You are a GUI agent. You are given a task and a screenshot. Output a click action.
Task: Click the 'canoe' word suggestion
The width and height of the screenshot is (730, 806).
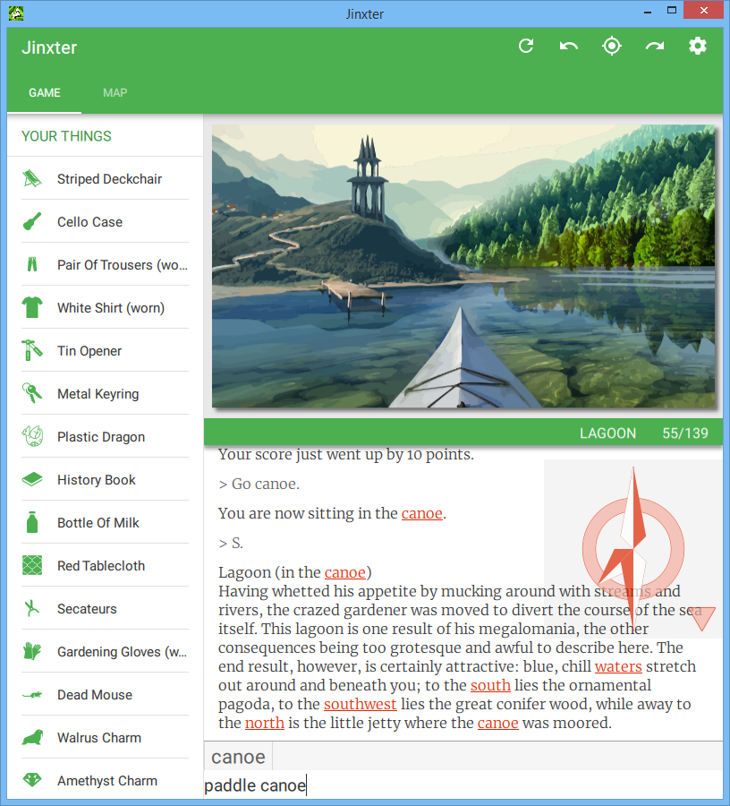tap(238, 757)
